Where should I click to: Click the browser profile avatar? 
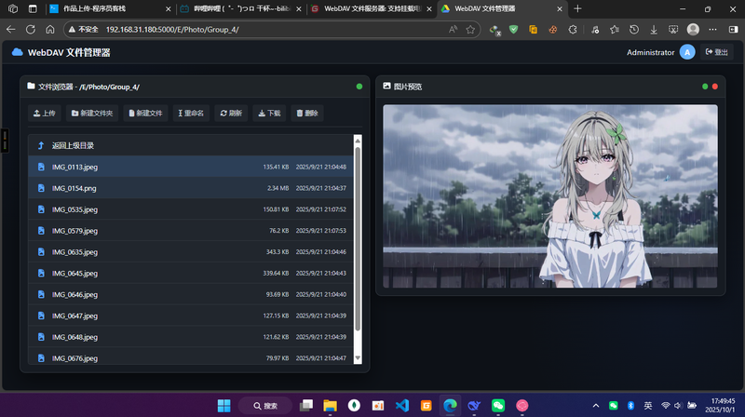693,30
